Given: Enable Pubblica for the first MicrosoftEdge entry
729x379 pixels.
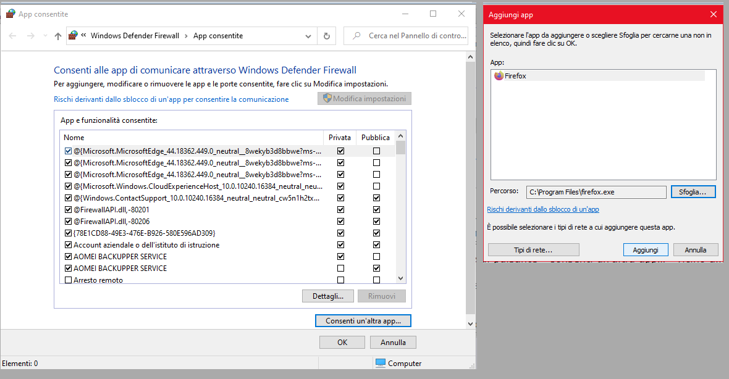Looking at the screenshot, I should (377, 151).
